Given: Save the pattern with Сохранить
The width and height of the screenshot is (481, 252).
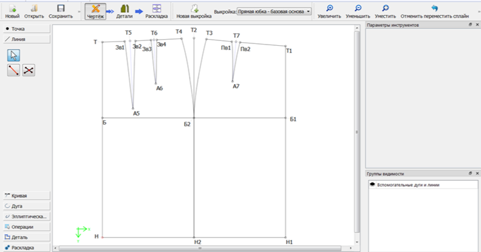Looking at the screenshot, I should [61, 12].
